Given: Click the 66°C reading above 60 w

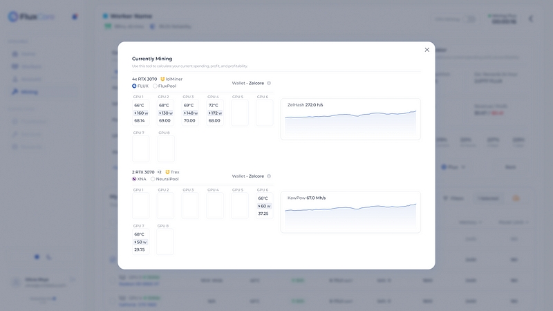Looking at the screenshot, I should (263, 198).
